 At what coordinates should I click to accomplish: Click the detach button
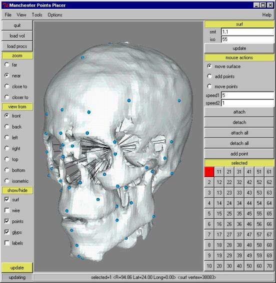[239, 122]
